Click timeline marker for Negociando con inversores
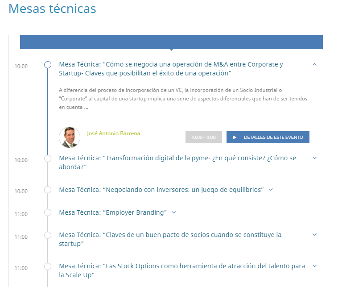Screen dimensions: 338x287 click(x=48, y=190)
